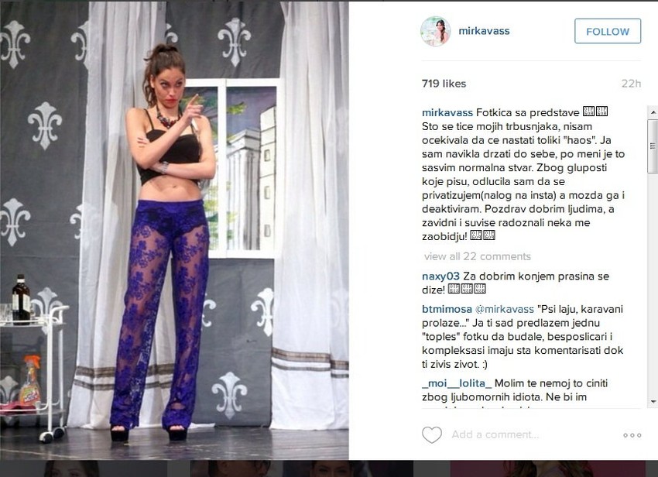Viewport: 658px width, 477px height.
Task: Click the comments scrollbar down arrow
Action: click(x=653, y=402)
